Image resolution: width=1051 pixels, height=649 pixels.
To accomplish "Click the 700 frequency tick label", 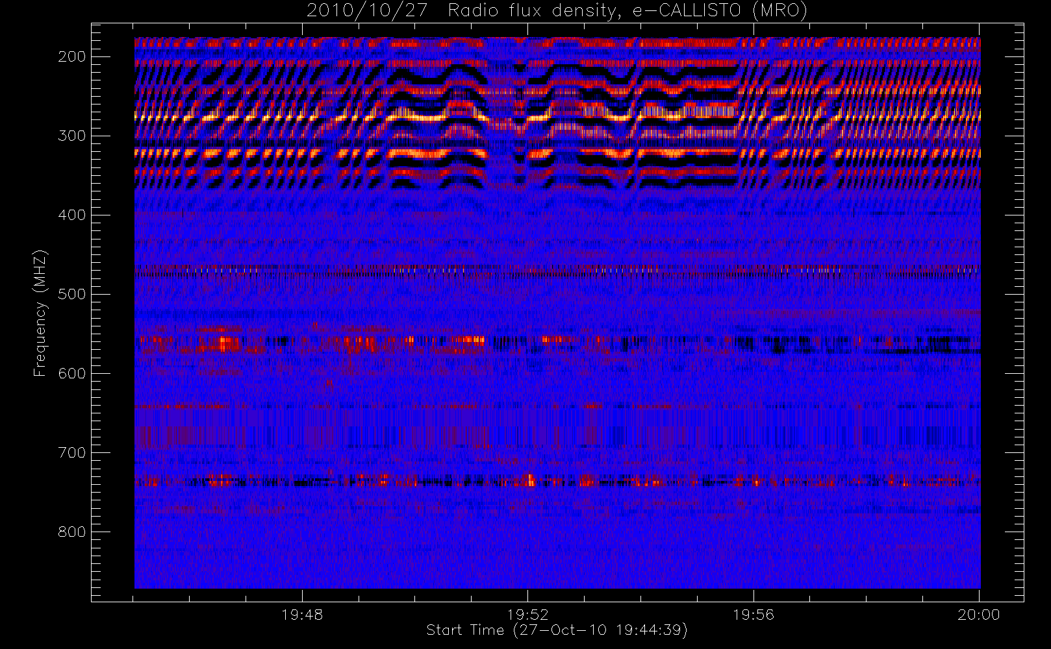I will [x=72, y=452].
